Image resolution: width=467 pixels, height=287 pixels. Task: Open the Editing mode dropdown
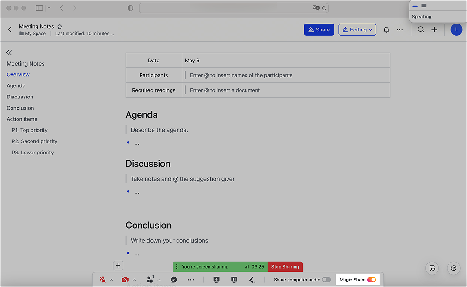(357, 30)
